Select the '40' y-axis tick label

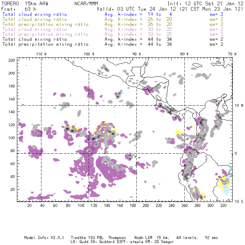pos(13,176)
